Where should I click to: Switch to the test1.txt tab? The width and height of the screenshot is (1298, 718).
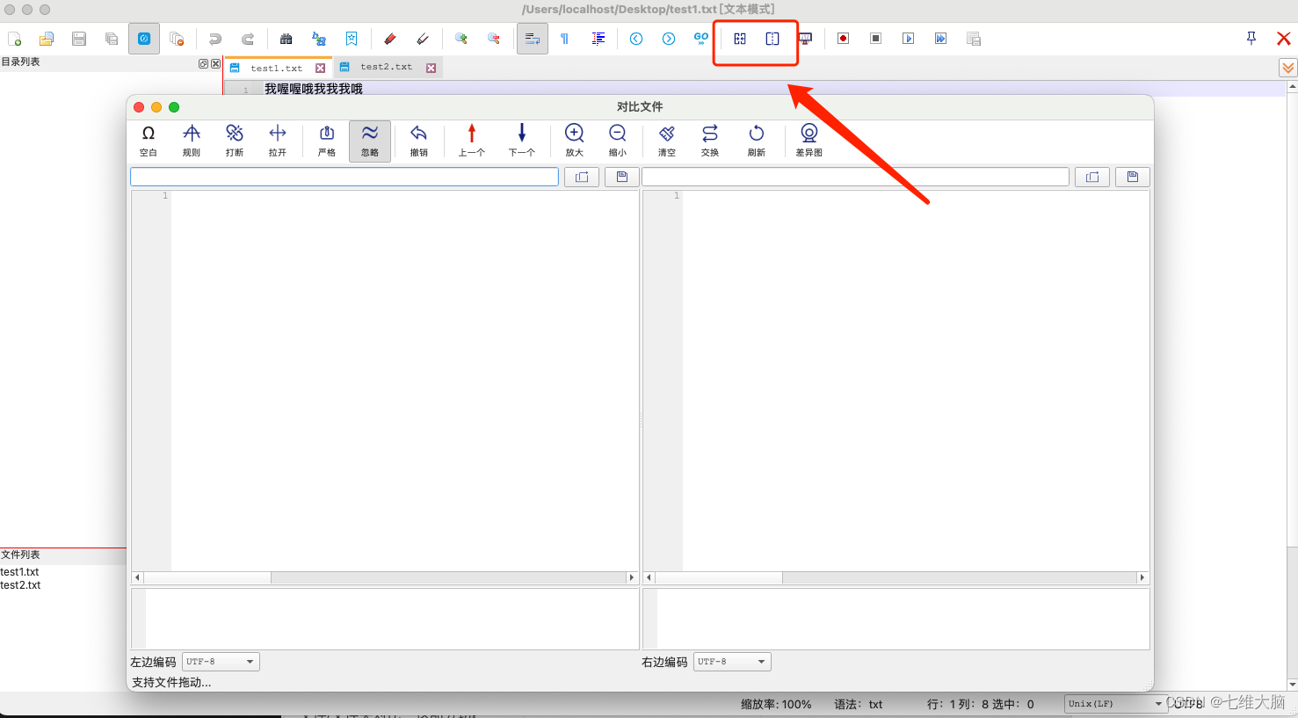click(276, 68)
